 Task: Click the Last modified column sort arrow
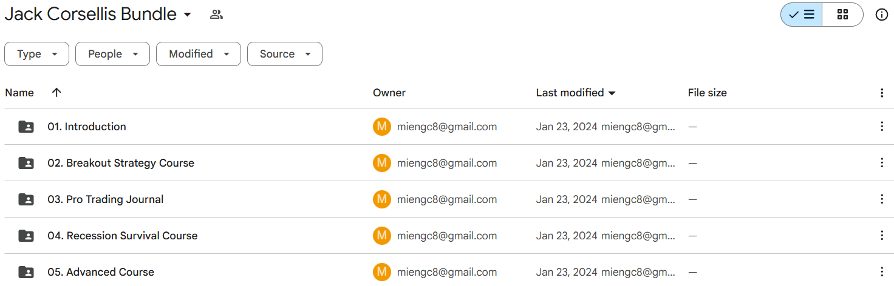click(612, 93)
